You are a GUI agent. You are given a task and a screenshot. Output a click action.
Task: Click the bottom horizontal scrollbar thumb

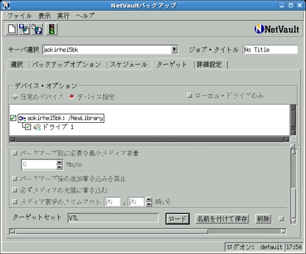112,232
